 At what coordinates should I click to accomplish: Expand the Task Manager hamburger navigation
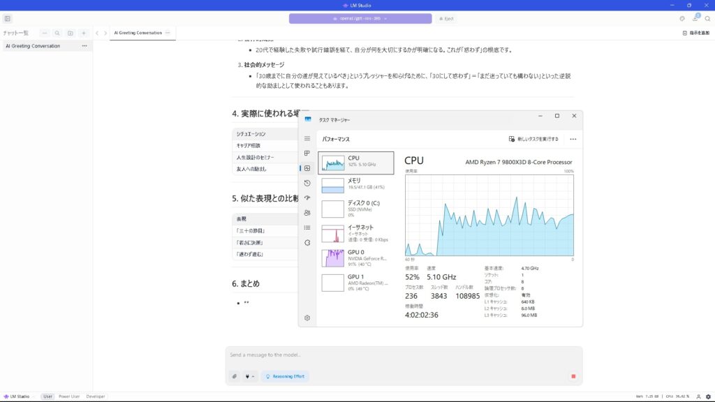pyautogui.click(x=307, y=138)
